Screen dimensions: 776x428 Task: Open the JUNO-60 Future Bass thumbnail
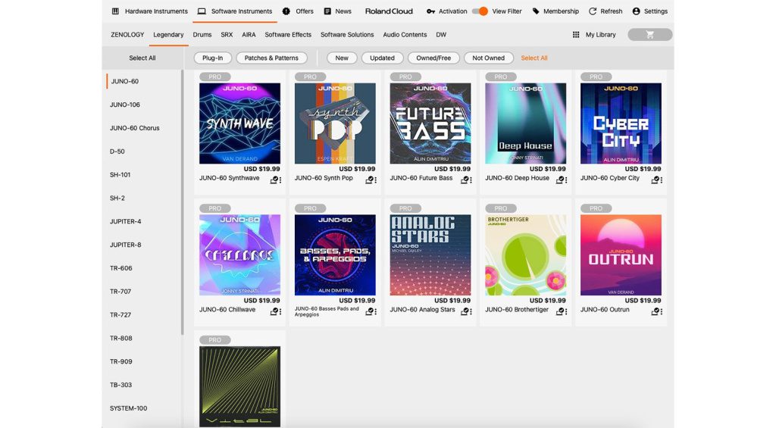[430, 123]
